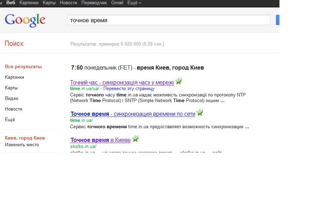Image resolution: width=311 pixels, height=219 pixels.
Task: Open Gmail from the top bar
Action: 117,3
